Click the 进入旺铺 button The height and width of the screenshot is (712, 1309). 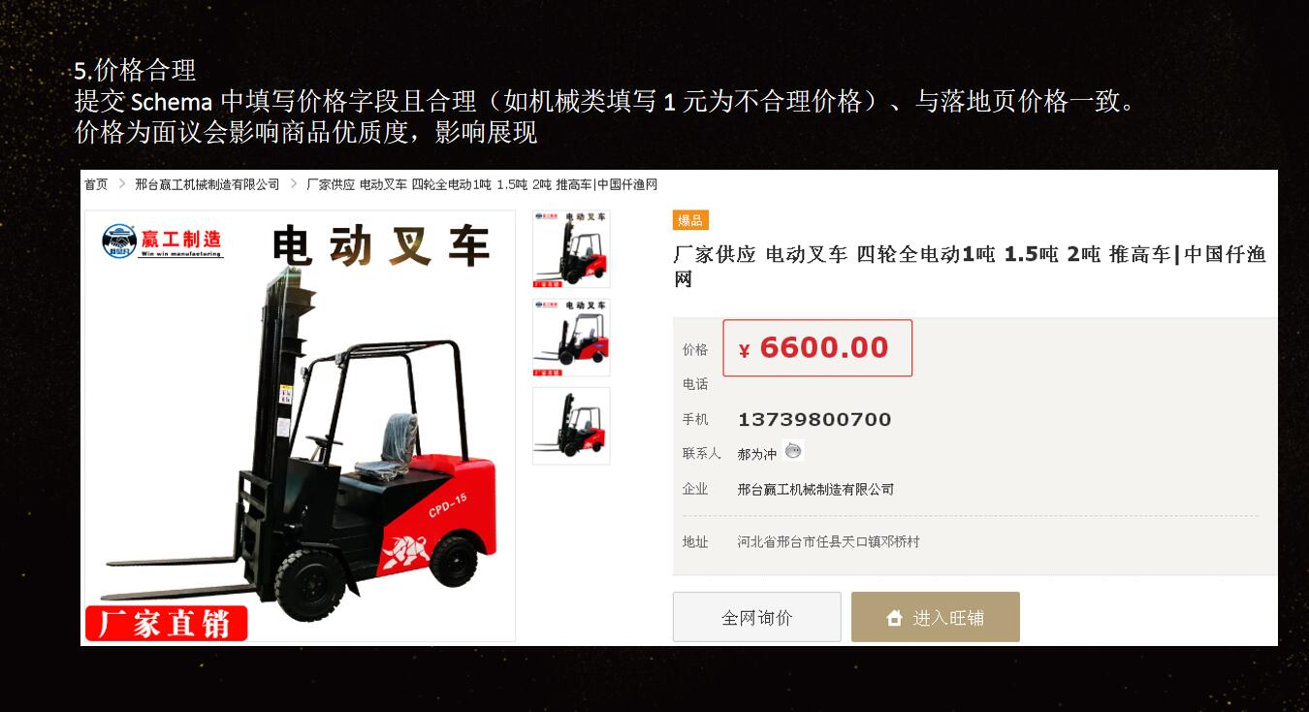pos(936,617)
